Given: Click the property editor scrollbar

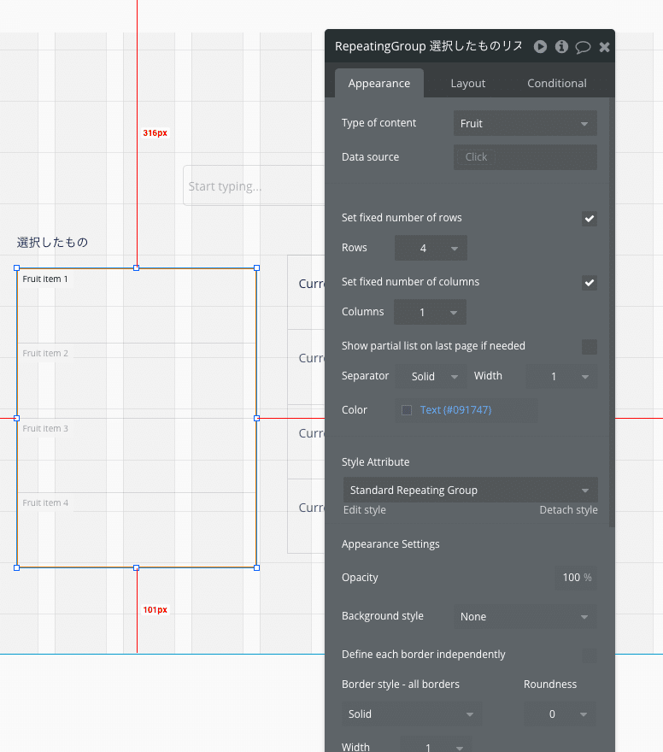Looking at the screenshot, I should point(612,312).
